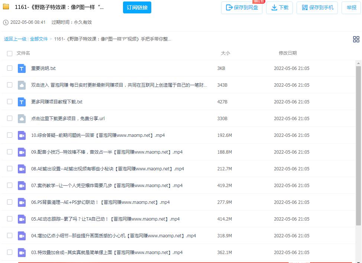362x263 pixels.
Task: Open video 04.增加亿点小细节
Action: (114, 236)
